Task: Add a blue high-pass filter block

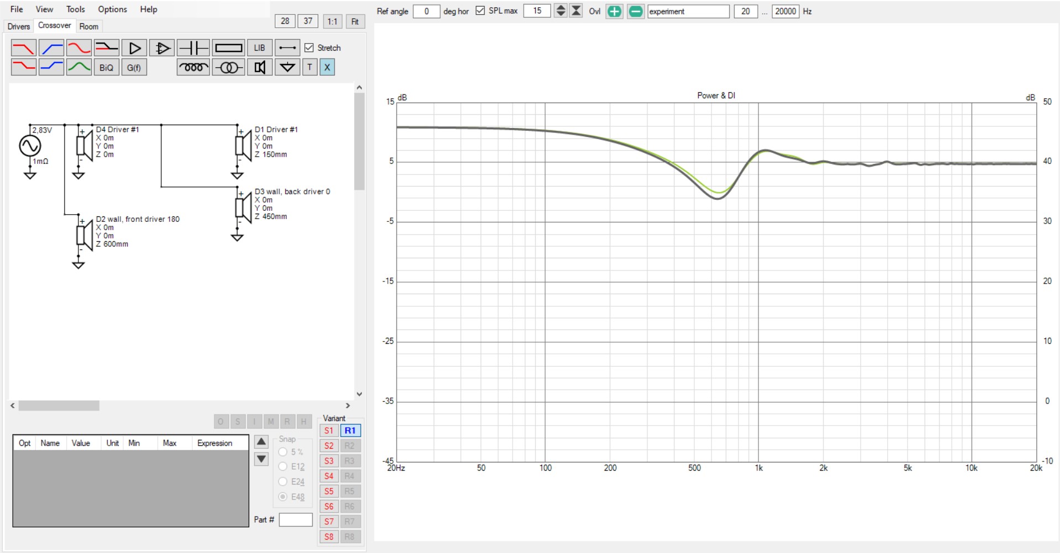Action: (51, 48)
